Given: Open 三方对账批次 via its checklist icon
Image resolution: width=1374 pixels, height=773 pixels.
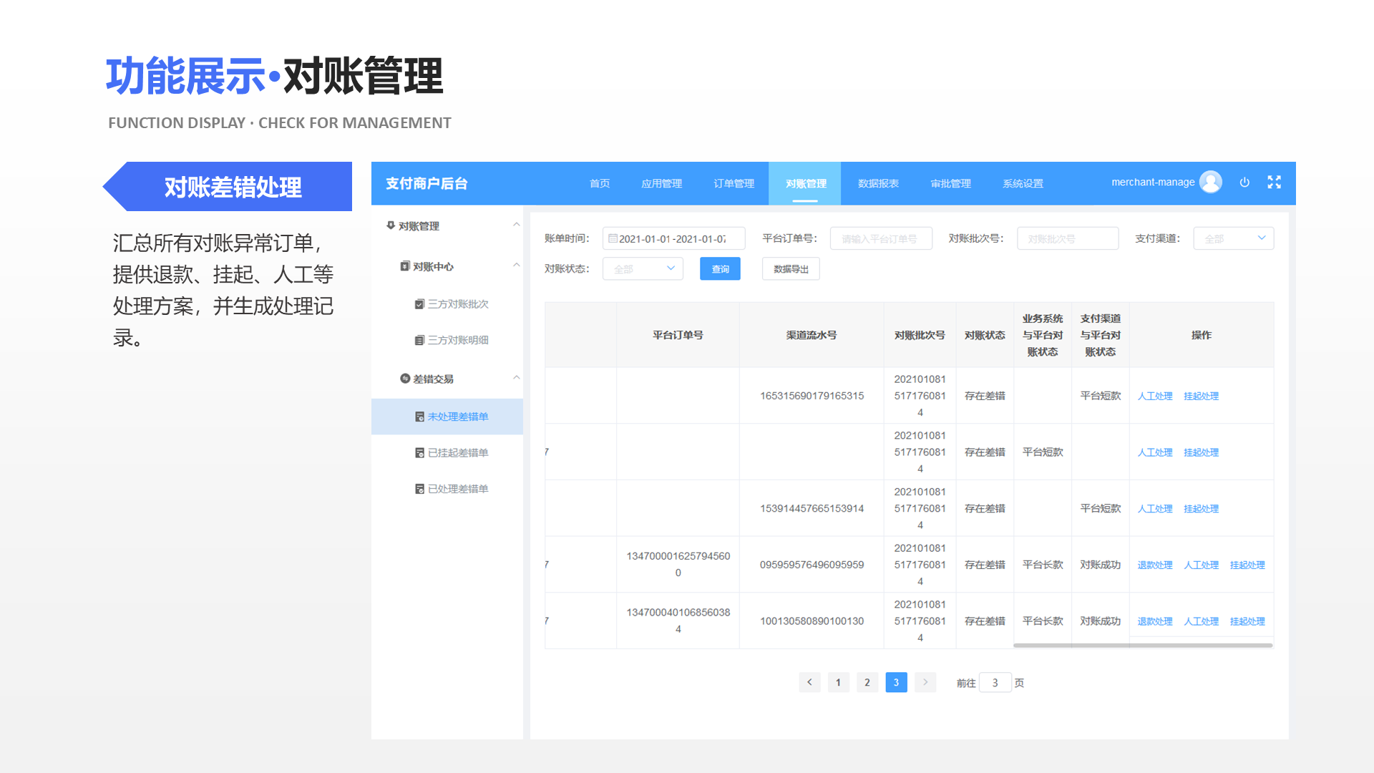Looking at the screenshot, I should [x=419, y=304].
